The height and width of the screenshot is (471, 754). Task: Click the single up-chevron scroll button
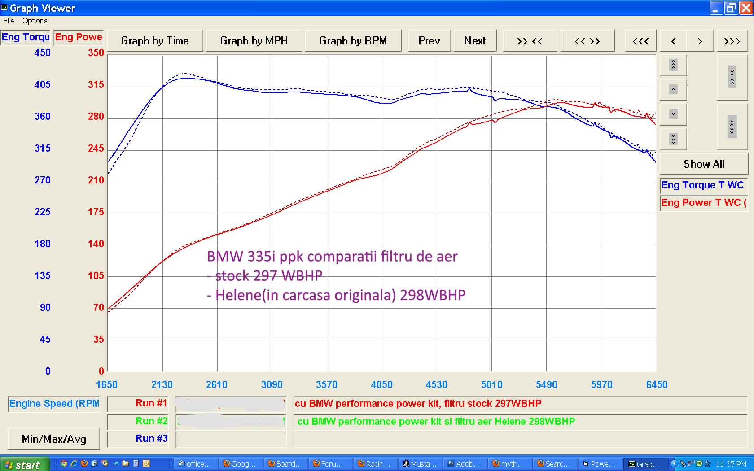673,90
